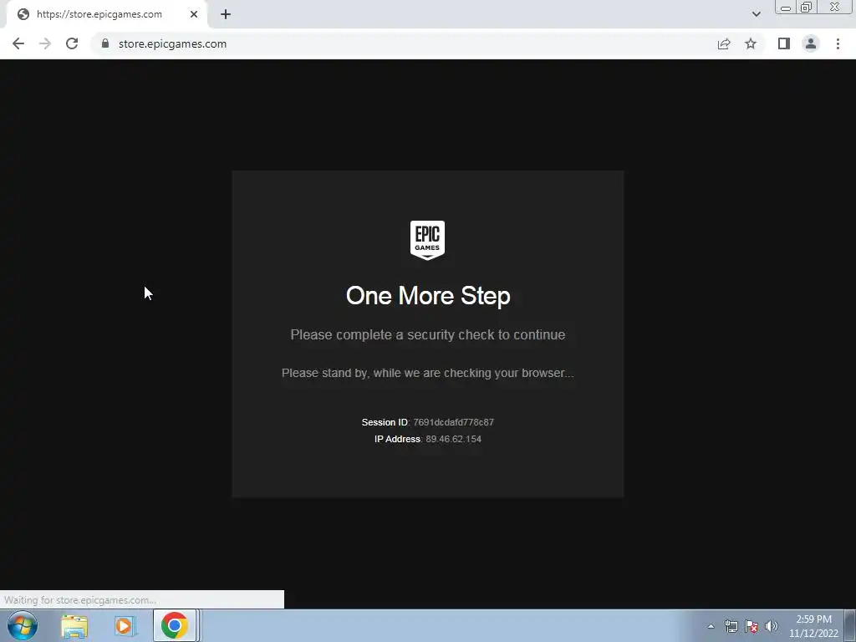This screenshot has height=642, width=856.
Task: Click 'Please stand by' checking browser text
Action: coord(427,373)
